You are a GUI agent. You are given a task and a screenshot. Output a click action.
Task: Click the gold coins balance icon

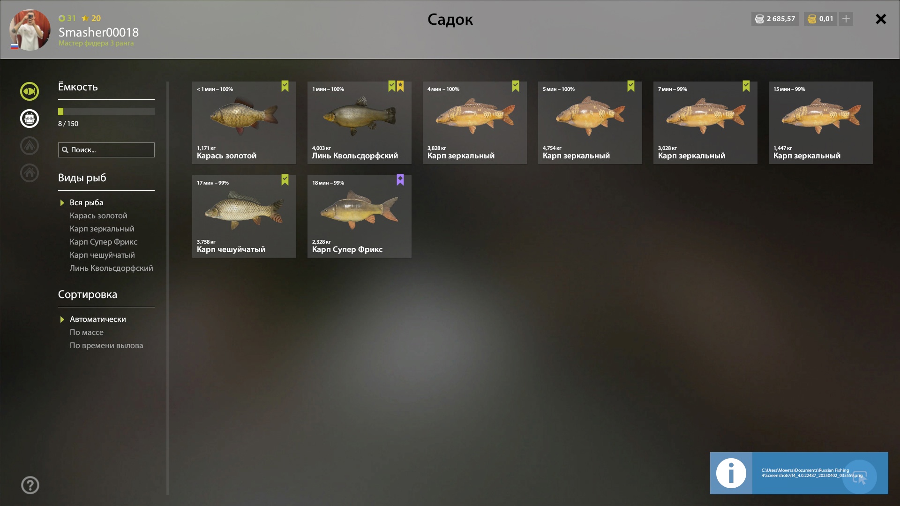(812, 19)
